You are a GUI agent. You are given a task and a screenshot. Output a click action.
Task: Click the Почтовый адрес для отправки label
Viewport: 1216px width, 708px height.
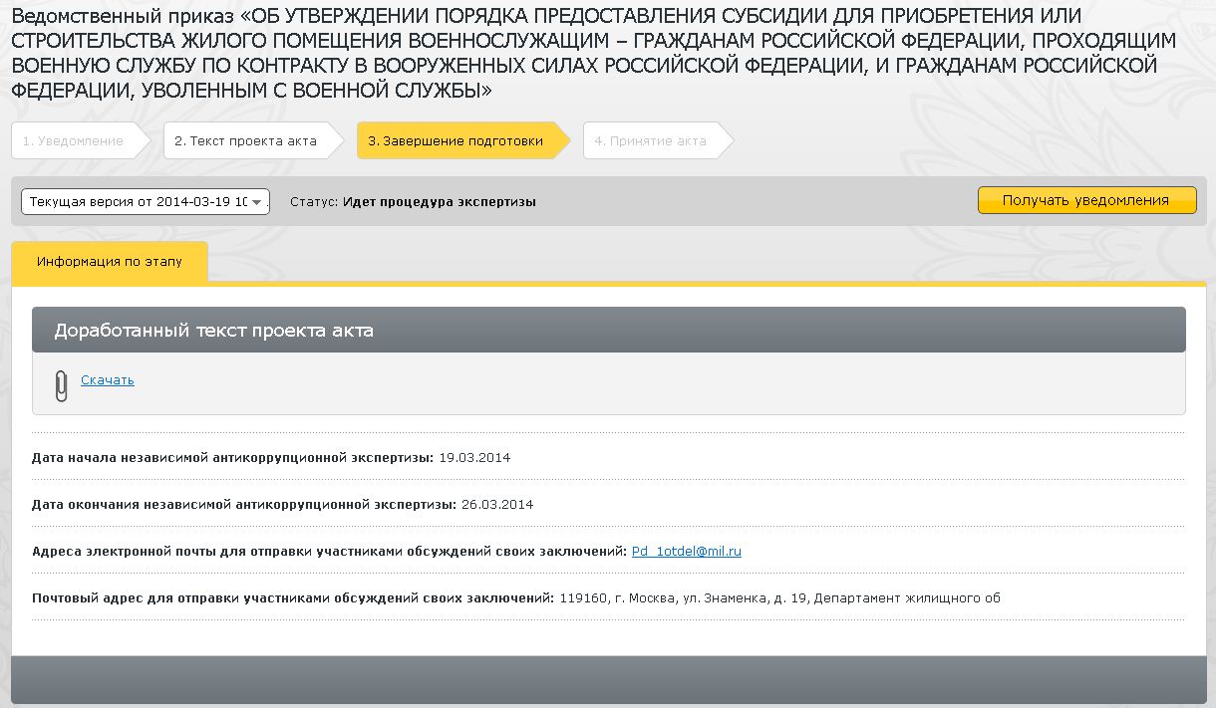tap(292, 597)
